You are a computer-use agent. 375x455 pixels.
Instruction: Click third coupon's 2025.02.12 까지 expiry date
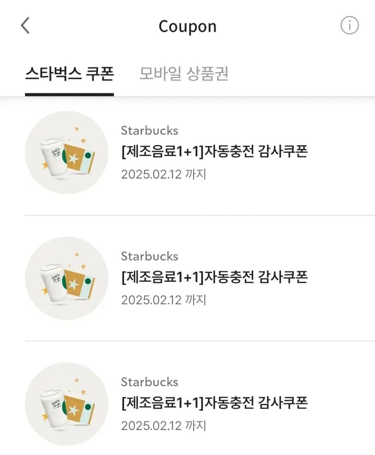[x=163, y=425]
